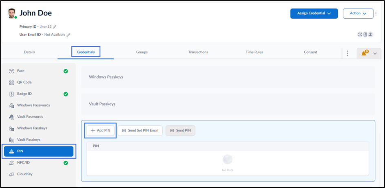Viewport: 385px width, 188px height.
Task: Switch to the Time Rules tab
Action: tap(254, 52)
